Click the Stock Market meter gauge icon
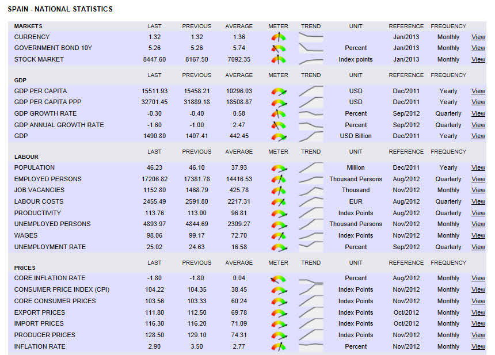495x355 pixels. tap(279, 59)
